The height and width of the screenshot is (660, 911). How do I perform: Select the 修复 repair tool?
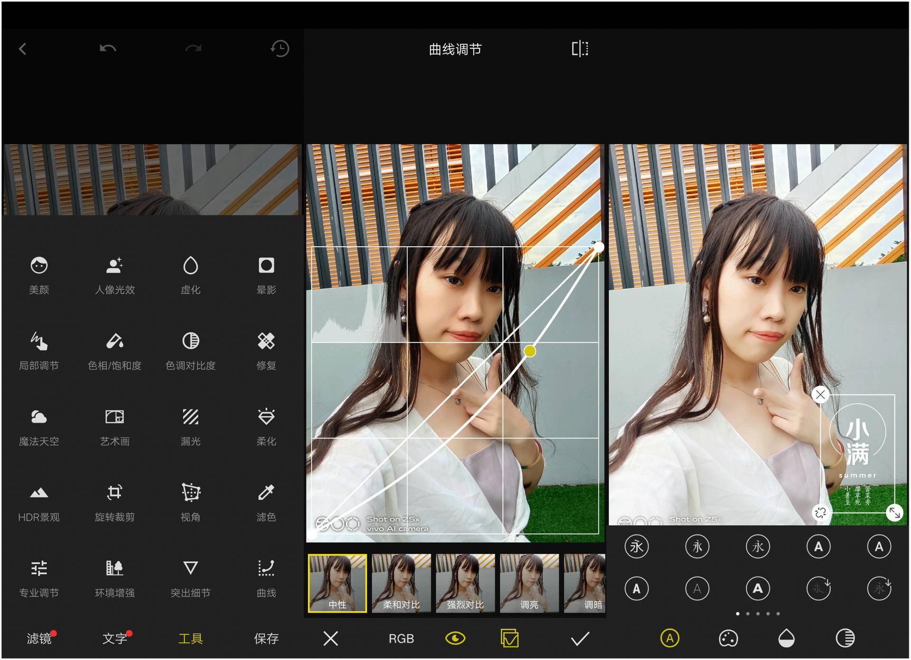pyautogui.click(x=266, y=351)
